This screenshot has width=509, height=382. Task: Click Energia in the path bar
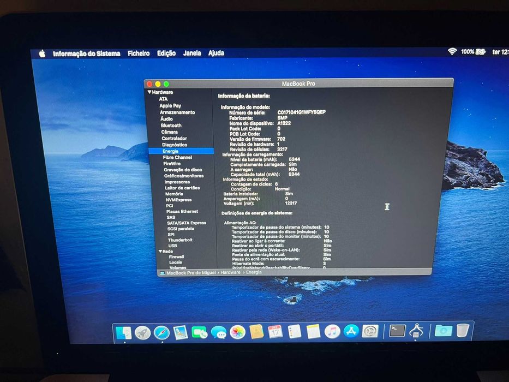[254, 272]
